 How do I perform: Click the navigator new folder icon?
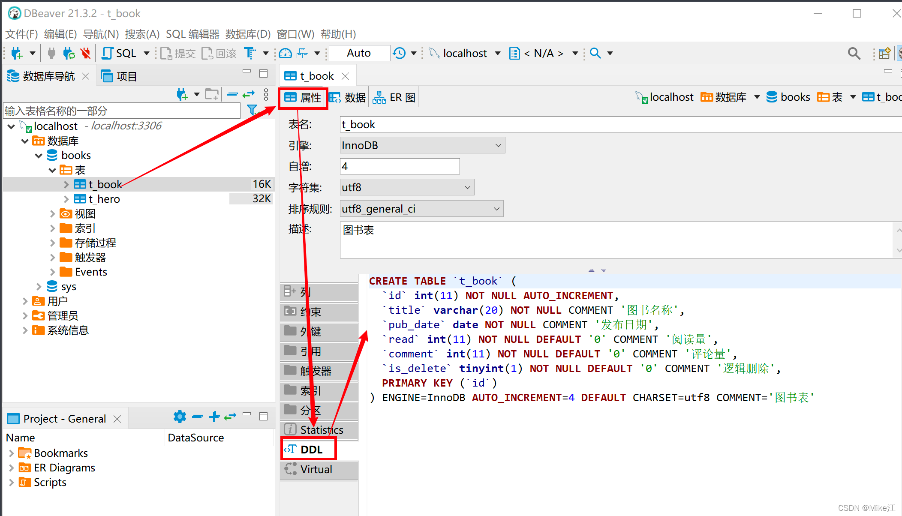coord(212,94)
